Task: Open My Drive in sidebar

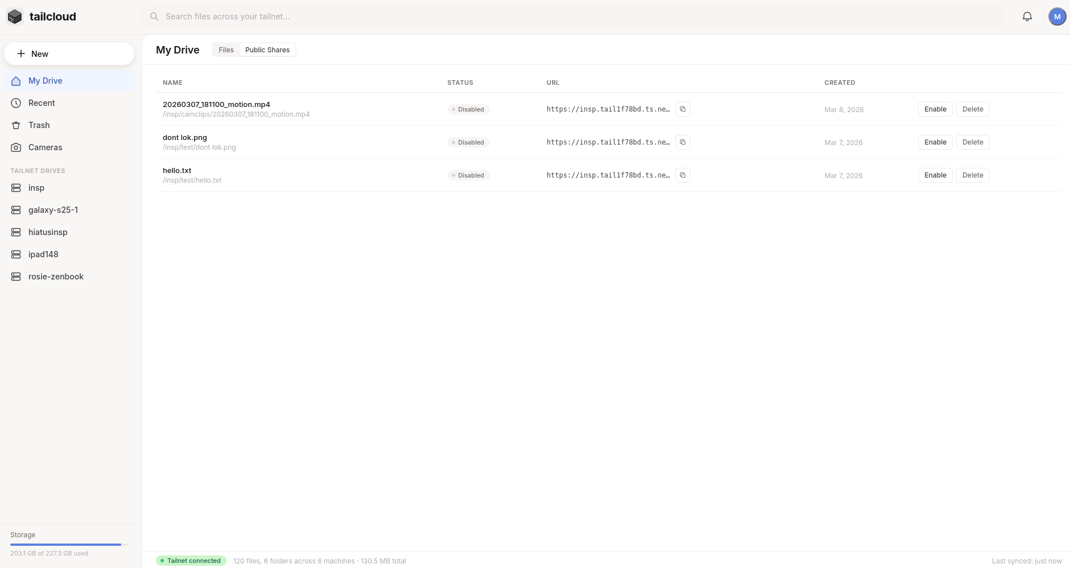Action: tap(69, 81)
